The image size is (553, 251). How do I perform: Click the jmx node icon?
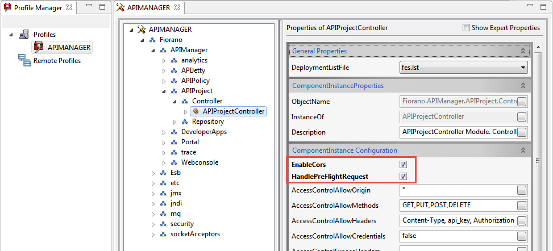click(163, 194)
